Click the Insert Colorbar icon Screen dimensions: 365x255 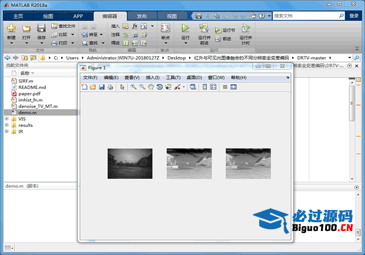[205, 87]
